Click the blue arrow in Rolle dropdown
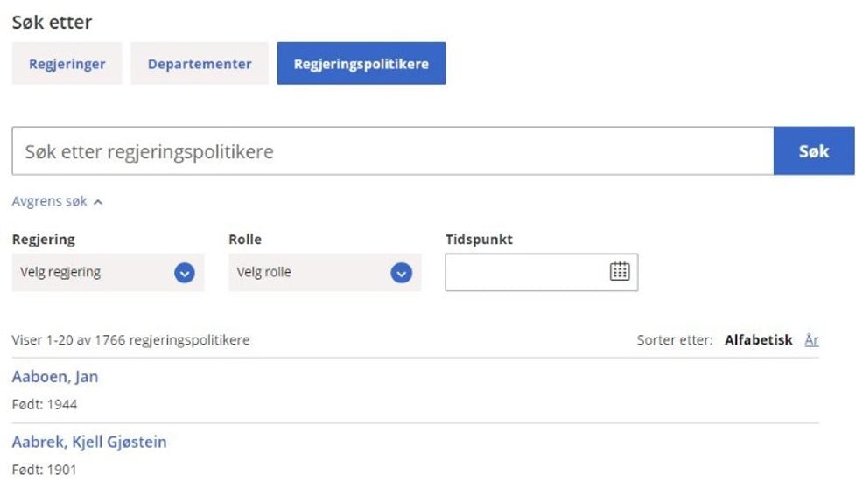This screenshot has height=481, width=856. [401, 273]
